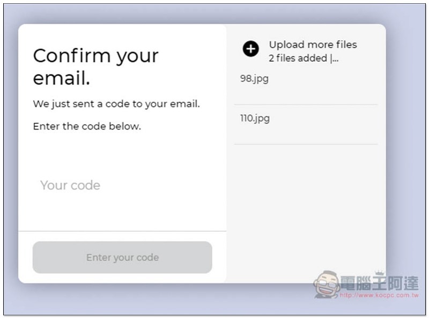
Task: Click the small crown icon above the watermark
Action: click(x=380, y=273)
